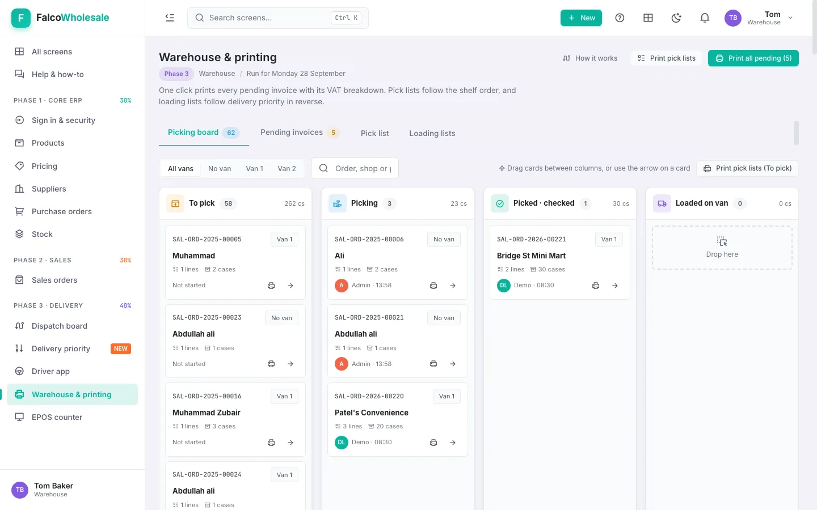Click the Loaded on van truck icon
This screenshot has width=817, height=510.
coord(662,203)
